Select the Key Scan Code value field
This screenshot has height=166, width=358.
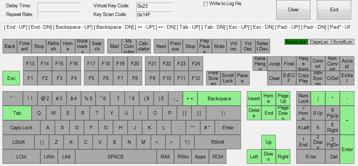coord(155,15)
